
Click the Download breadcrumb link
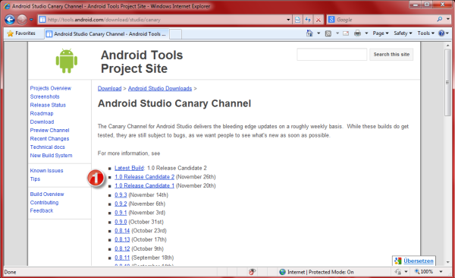pyautogui.click(x=109, y=88)
